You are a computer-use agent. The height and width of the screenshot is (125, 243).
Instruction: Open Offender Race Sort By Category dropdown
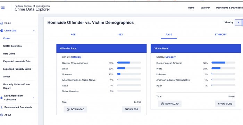tap(76, 57)
